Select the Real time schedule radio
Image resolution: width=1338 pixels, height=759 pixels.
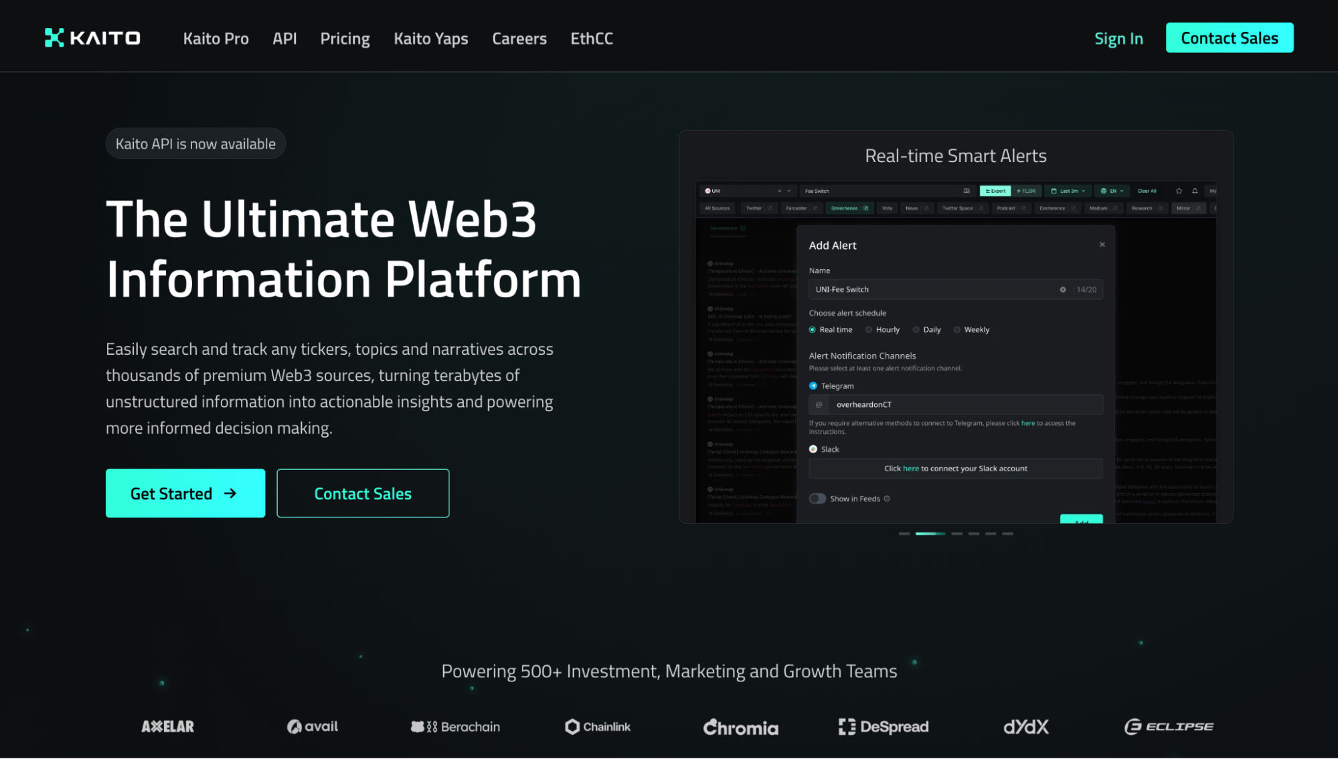pyautogui.click(x=813, y=330)
